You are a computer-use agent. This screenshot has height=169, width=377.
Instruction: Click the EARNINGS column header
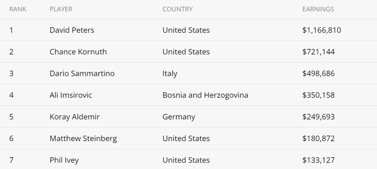tap(318, 9)
